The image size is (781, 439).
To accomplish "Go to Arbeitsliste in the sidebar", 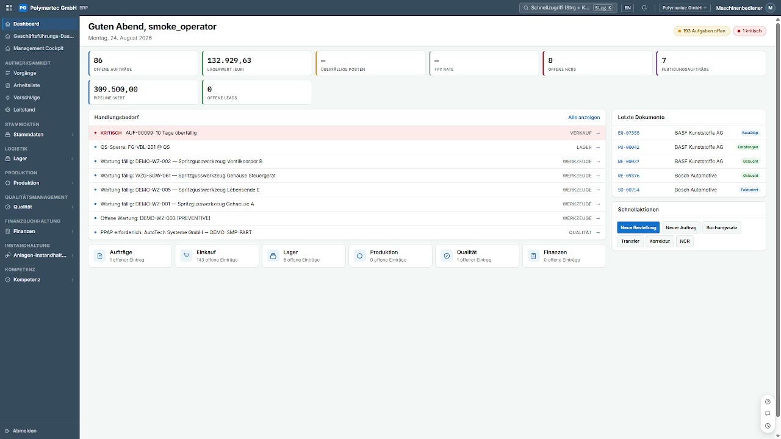I will pos(40,85).
